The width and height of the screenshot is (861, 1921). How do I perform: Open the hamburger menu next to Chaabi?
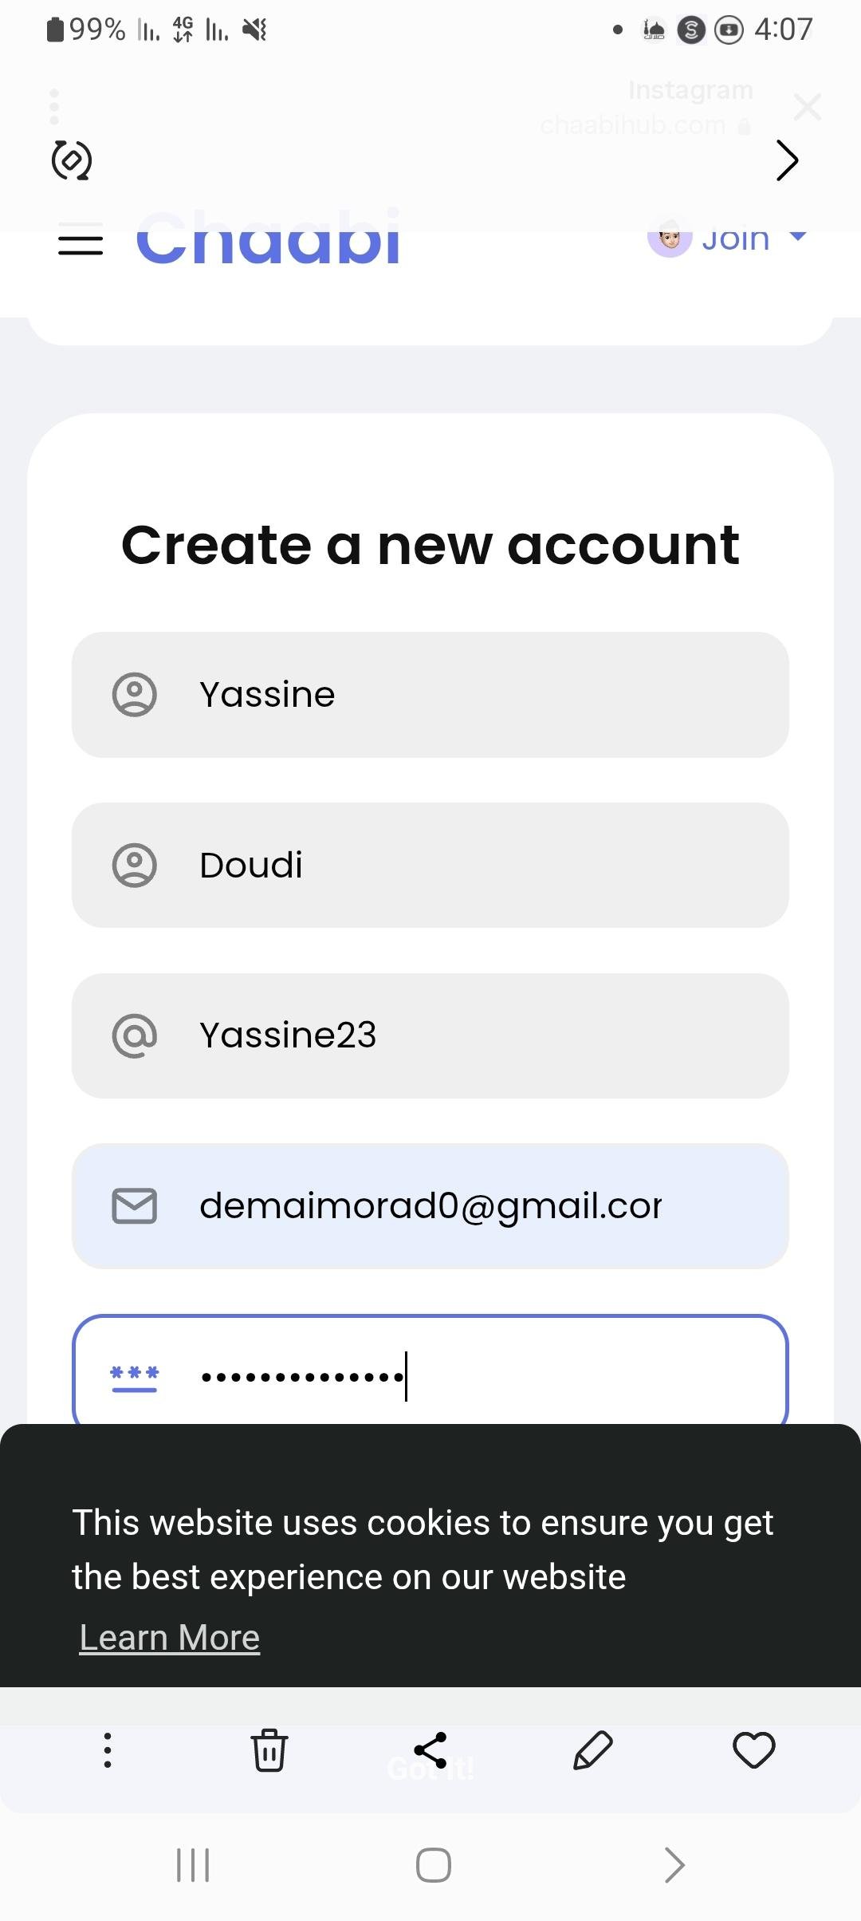(x=81, y=240)
